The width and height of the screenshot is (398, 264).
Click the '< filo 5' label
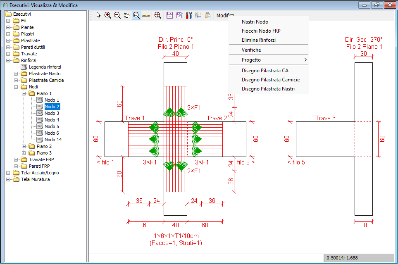[296, 162]
